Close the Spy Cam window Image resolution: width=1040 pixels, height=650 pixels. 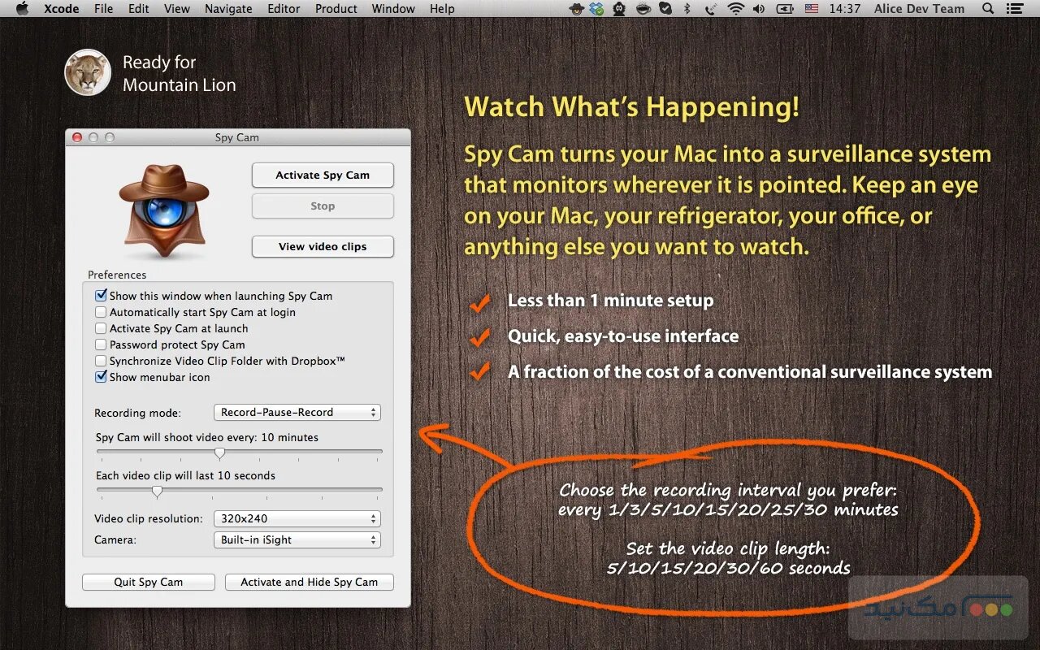coord(77,137)
